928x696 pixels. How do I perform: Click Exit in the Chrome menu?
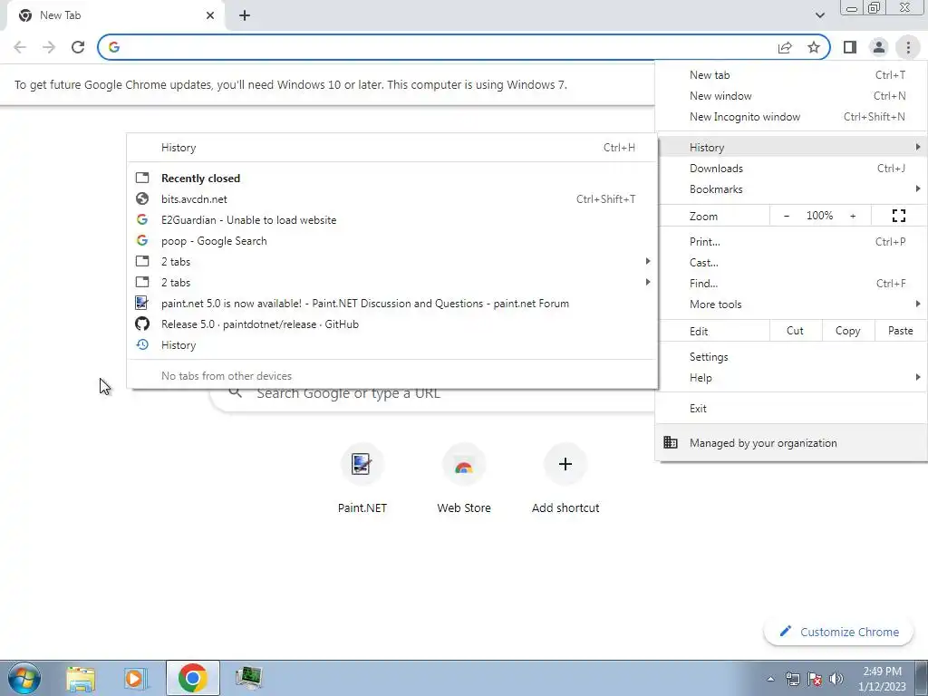(x=791, y=409)
